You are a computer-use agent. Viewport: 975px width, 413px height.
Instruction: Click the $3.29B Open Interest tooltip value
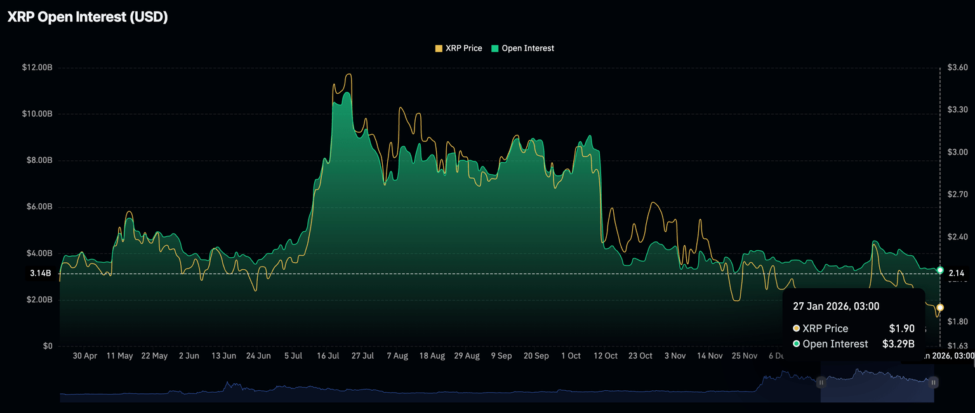(x=898, y=344)
